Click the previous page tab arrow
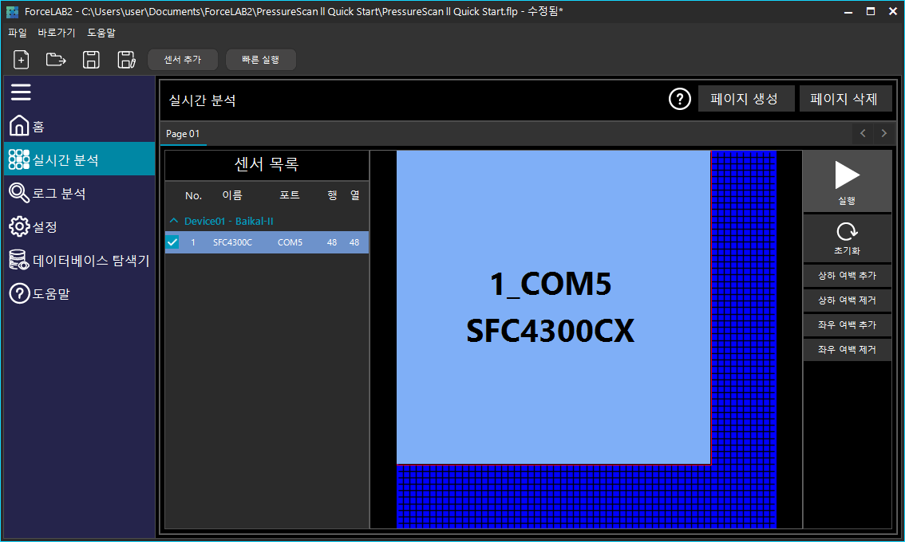Screen dimensions: 905x542 863,133
